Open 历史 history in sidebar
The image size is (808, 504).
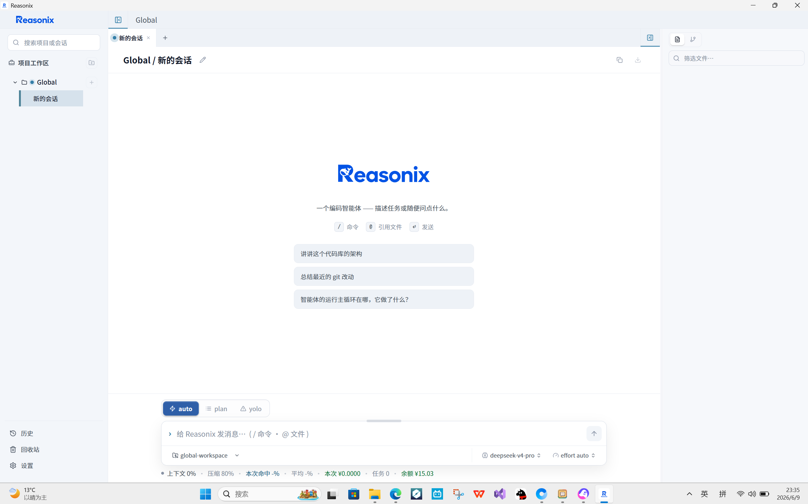[22, 433]
